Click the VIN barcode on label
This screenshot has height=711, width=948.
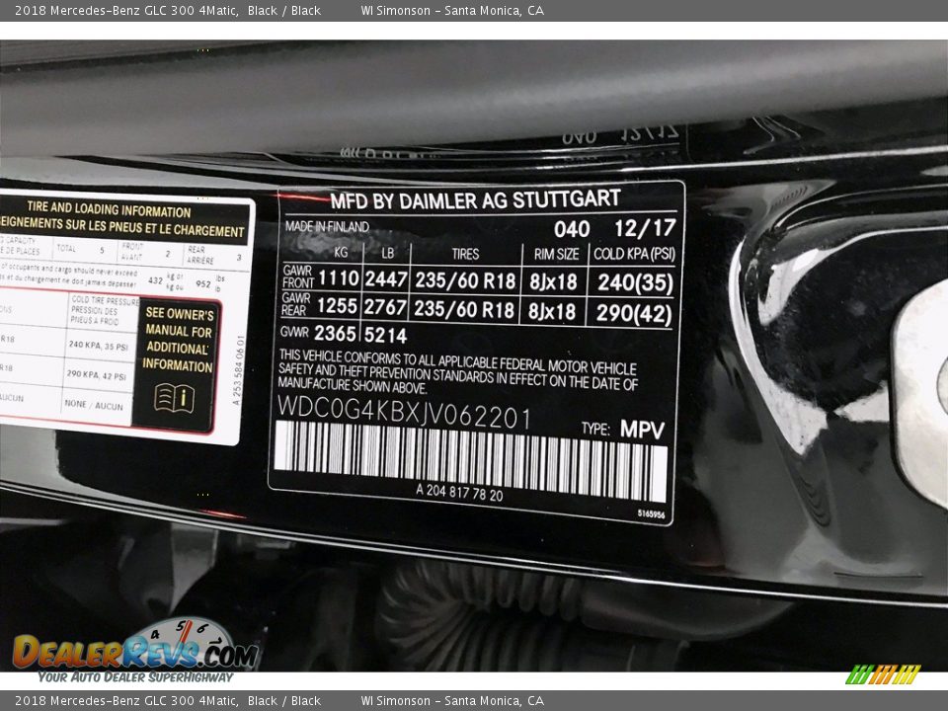[471, 461]
